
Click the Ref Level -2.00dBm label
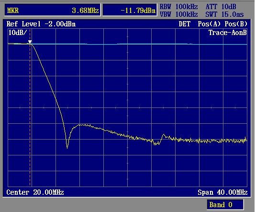tap(41, 24)
